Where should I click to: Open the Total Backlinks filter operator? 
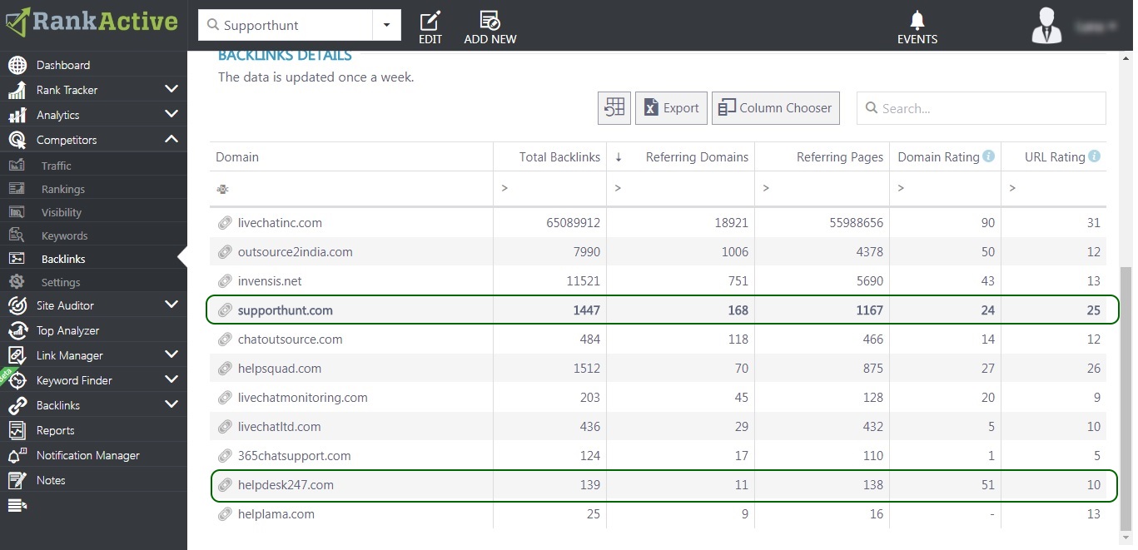pyautogui.click(x=504, y=189)
